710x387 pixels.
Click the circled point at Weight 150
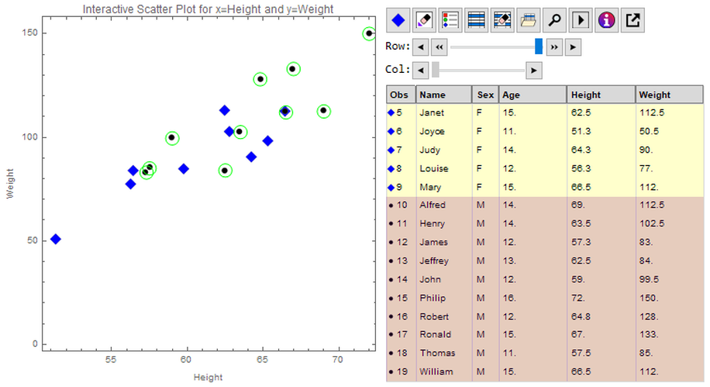(369, 33)
